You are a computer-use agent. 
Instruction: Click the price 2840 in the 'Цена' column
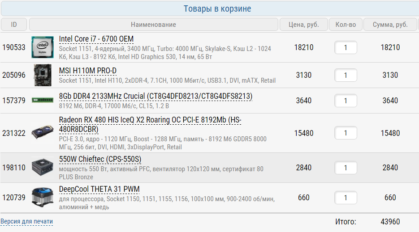(303, 168)
